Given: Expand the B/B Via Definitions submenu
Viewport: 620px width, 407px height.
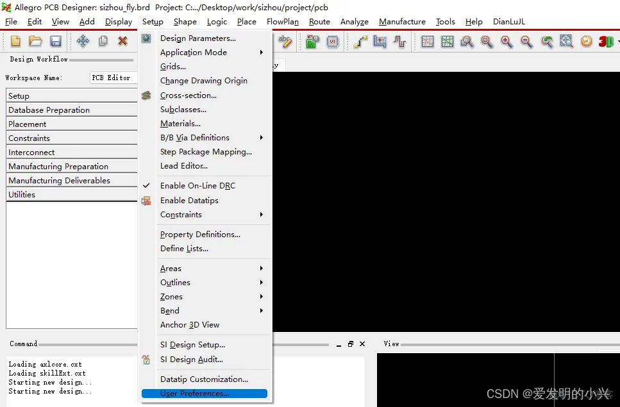Looking at the screenshot, I should [206, 138].
